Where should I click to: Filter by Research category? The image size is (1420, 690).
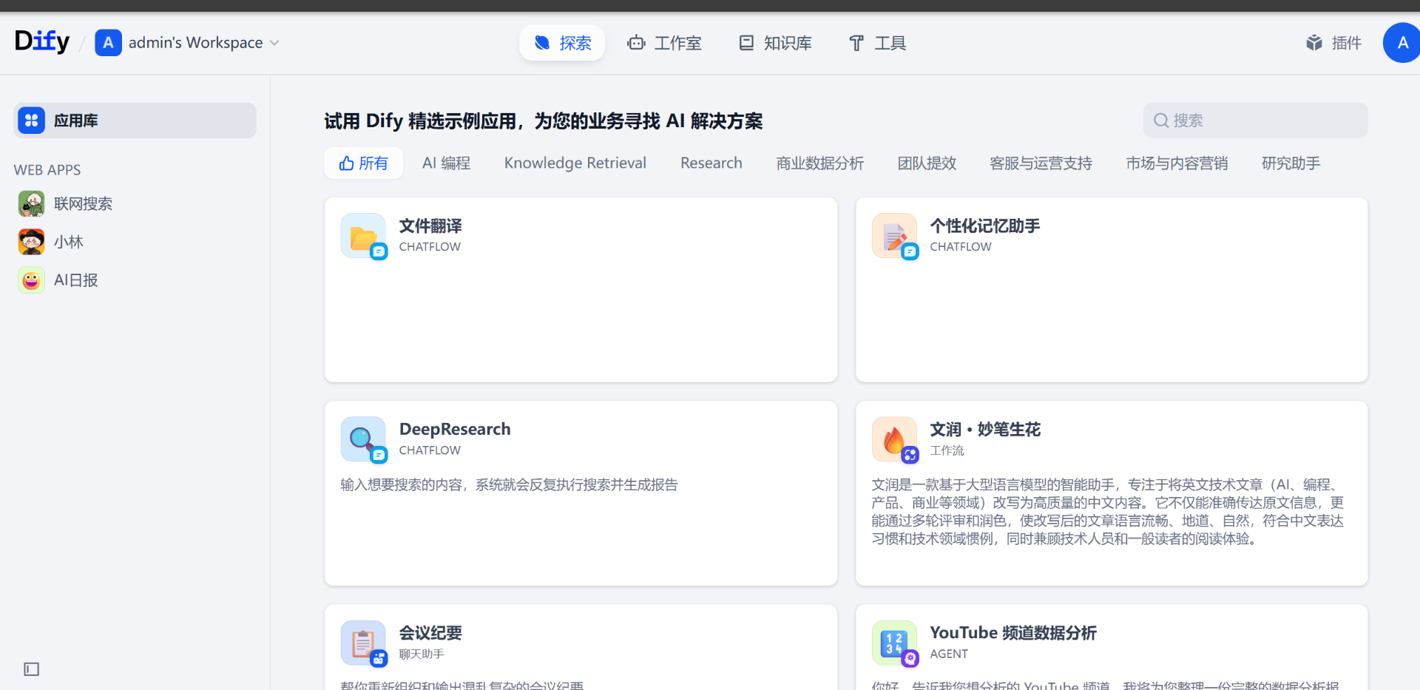tap(711, 163)
